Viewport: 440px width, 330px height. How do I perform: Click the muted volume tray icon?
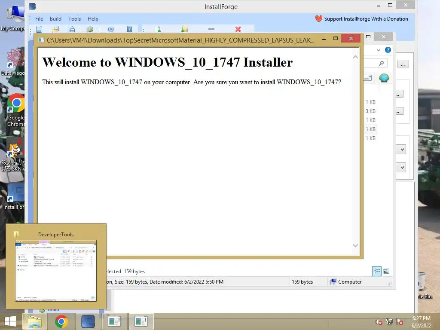379,322
